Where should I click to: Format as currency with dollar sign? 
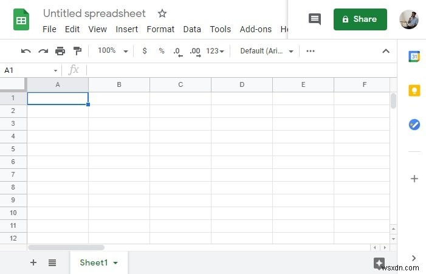[x=144, y=51]
